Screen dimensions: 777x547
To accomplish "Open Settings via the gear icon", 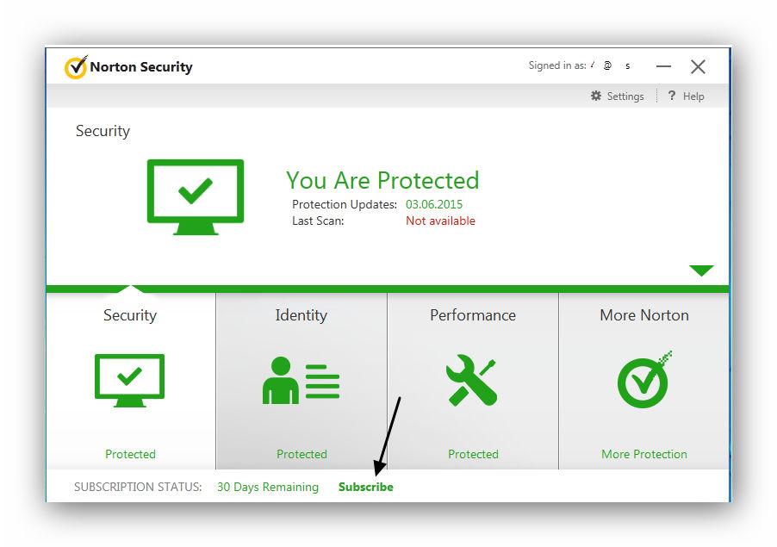I will tap(596, 96).
